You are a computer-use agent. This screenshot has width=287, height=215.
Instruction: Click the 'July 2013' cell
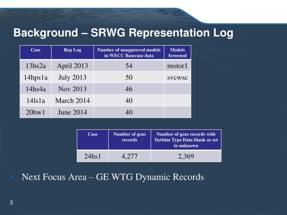[x=73, y=77]
